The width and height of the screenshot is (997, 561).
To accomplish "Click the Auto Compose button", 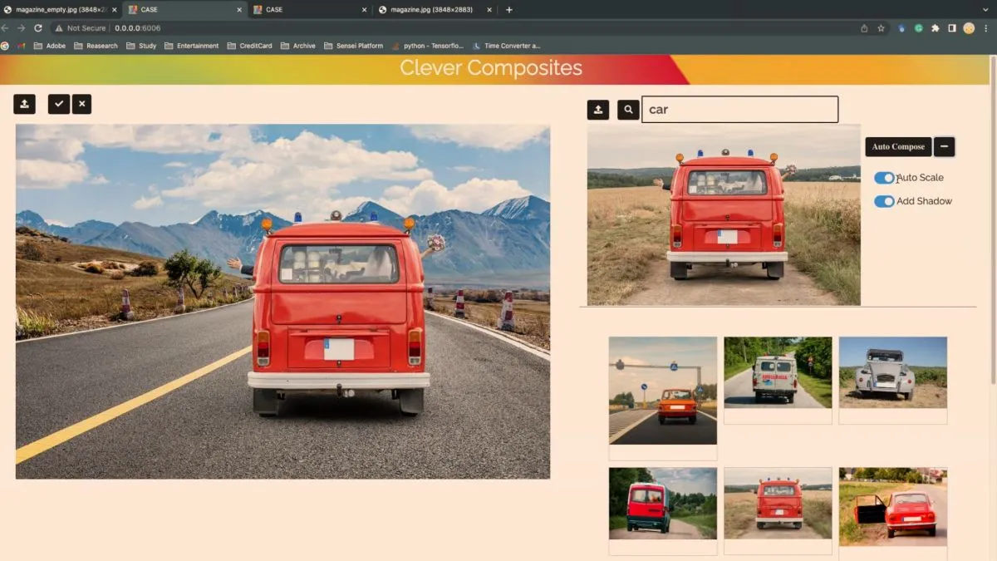I will click(x=898, y=146).
